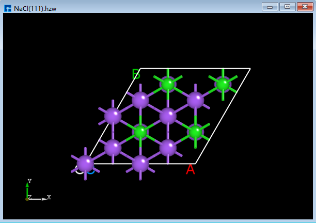Click the XYZ orientation axes indicator

tap(38, 190)
